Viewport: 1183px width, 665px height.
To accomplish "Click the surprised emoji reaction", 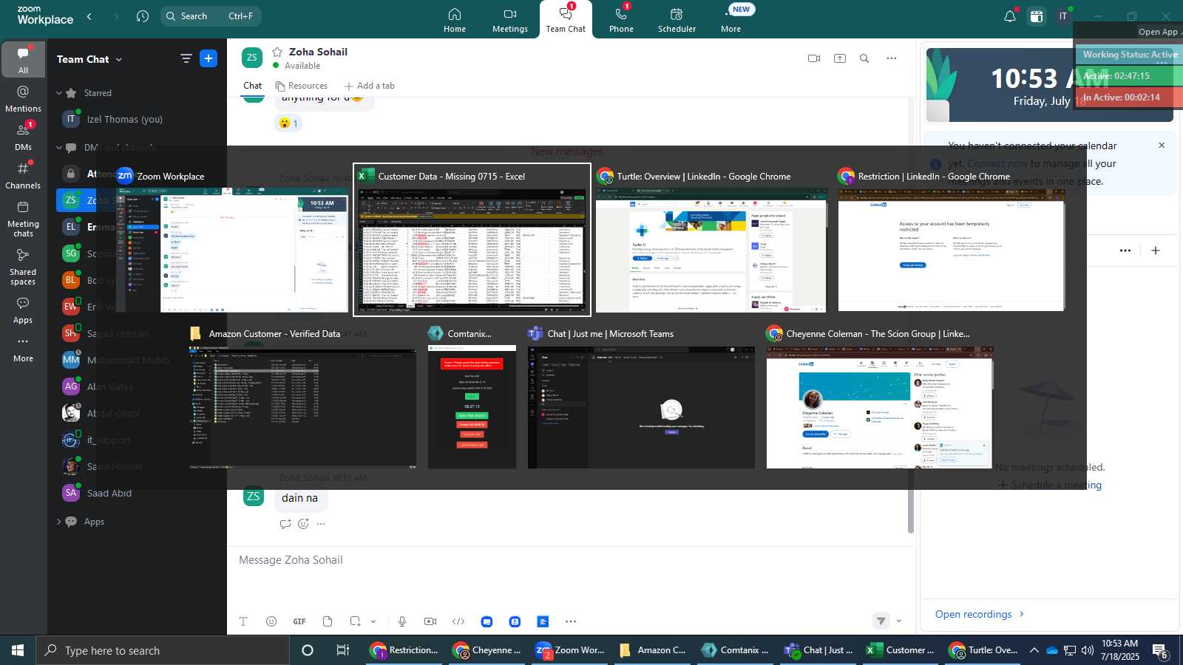I will coord(288,123).
